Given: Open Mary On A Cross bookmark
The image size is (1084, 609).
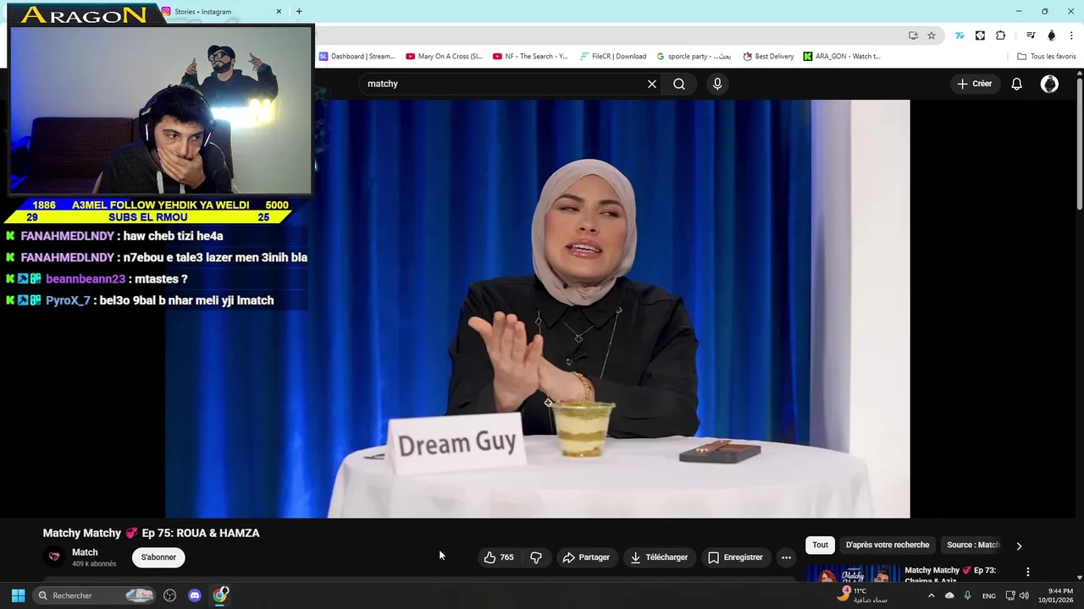Looking at the screenshot, I should tap(444, 57).
